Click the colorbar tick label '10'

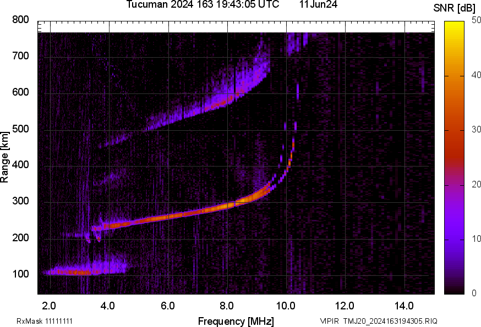pos(476,239)
